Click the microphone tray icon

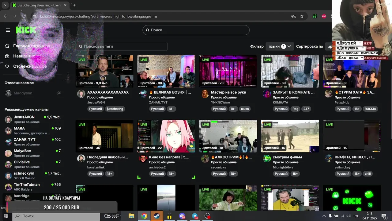330,216
